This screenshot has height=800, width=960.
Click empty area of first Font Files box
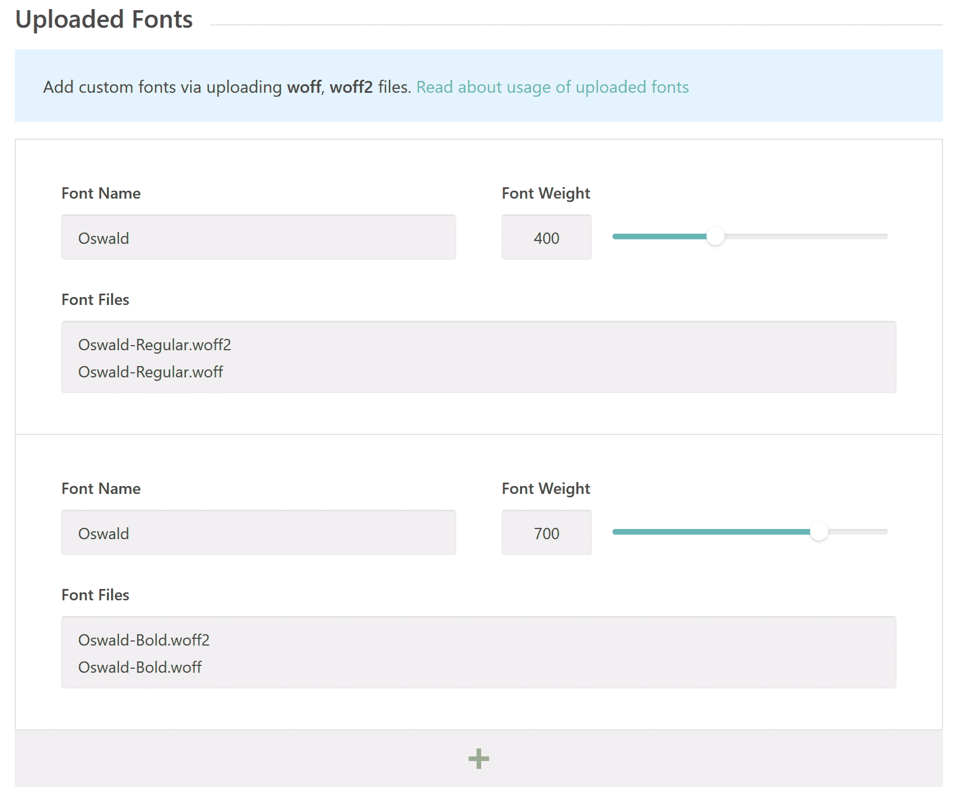(566, 357)
